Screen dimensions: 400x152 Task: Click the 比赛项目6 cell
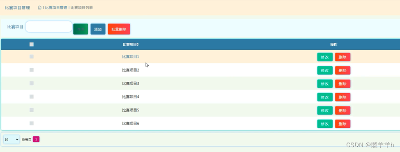[x=131, y=124]
